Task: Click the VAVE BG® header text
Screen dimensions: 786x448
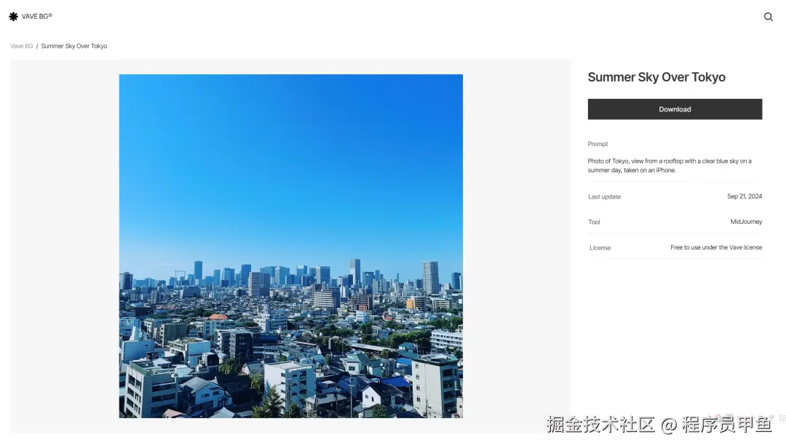Action: click(35, 16)
